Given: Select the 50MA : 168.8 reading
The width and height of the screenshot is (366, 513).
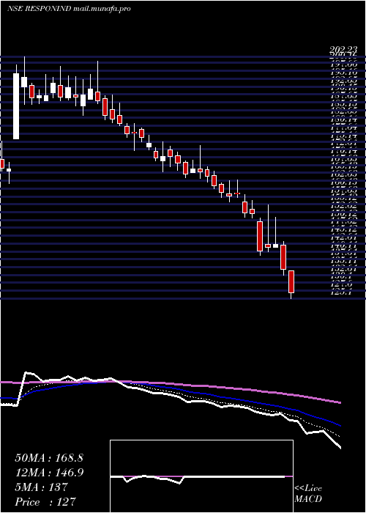Looking at the screenshot, I should pyautogui.click(x=49, y=458).
